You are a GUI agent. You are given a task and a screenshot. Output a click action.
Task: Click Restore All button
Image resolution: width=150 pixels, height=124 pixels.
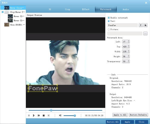[113, 122]
